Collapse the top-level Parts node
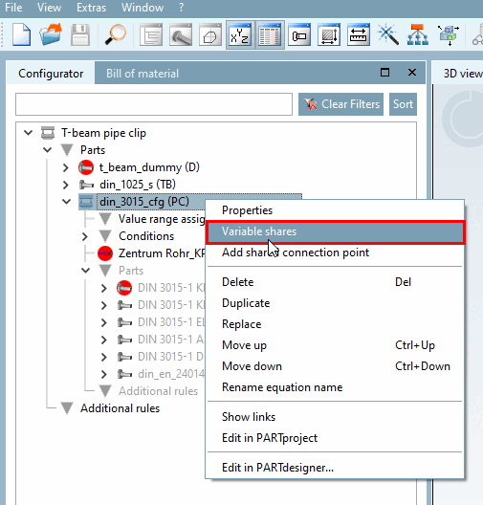 48,150
